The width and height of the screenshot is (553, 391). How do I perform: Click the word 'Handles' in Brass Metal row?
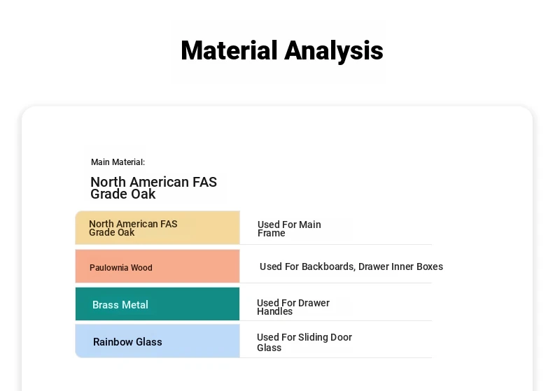coord(274,312)
